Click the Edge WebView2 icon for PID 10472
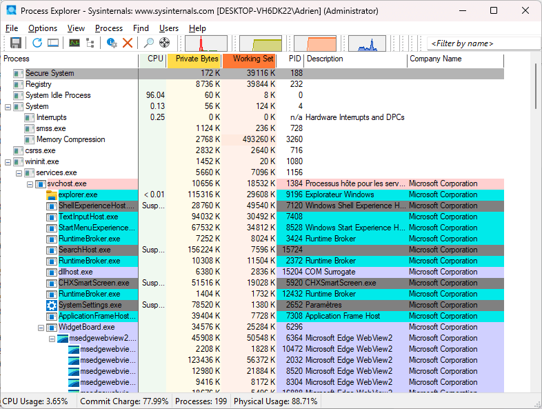Viewport: 542px width, 409px height. [x=74, y=350]
